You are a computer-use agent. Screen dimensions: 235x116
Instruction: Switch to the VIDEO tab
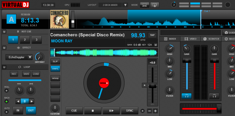click(x=190, y=39)
